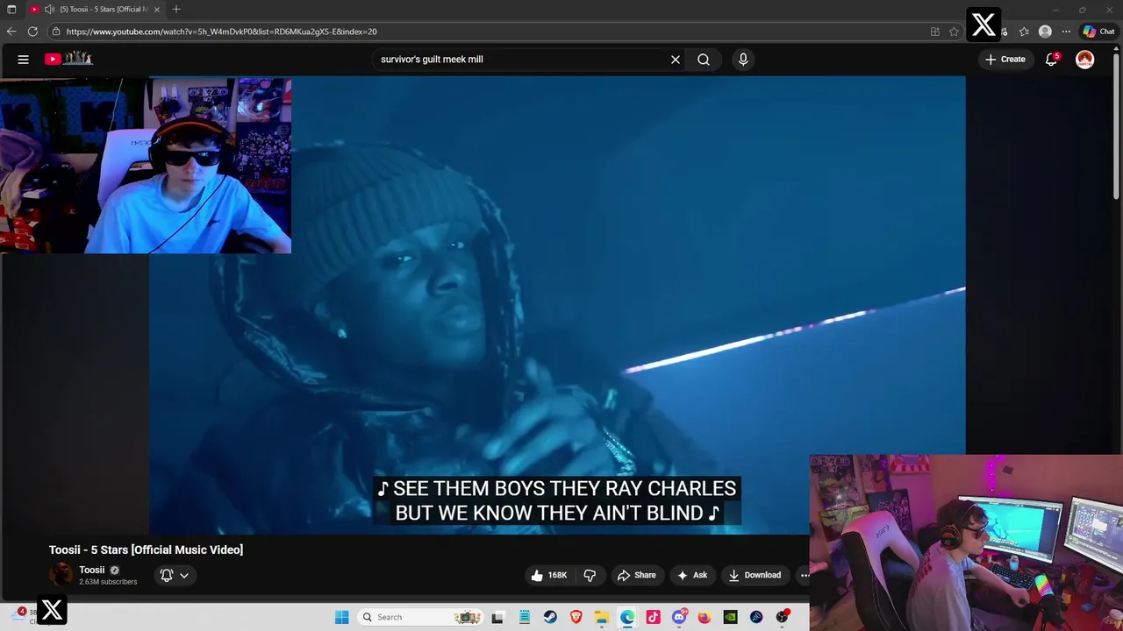Screen dimensions: 1123x631
Task: Run the YouTube search with magnifier button
Action: coord(704,60)
